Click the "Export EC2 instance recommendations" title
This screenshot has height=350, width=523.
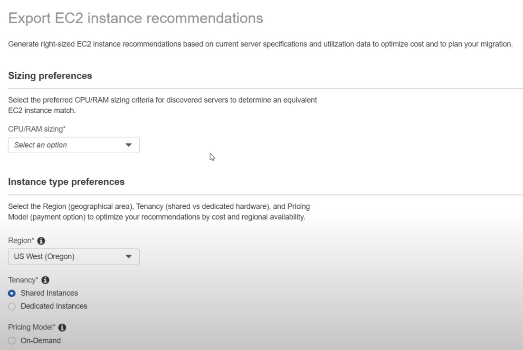click(x=135, y=19)
